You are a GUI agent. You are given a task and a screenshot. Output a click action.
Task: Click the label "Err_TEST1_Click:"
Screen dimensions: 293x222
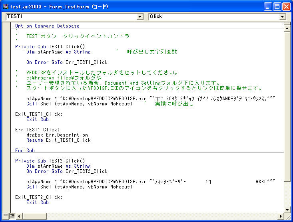coord(37,130)
